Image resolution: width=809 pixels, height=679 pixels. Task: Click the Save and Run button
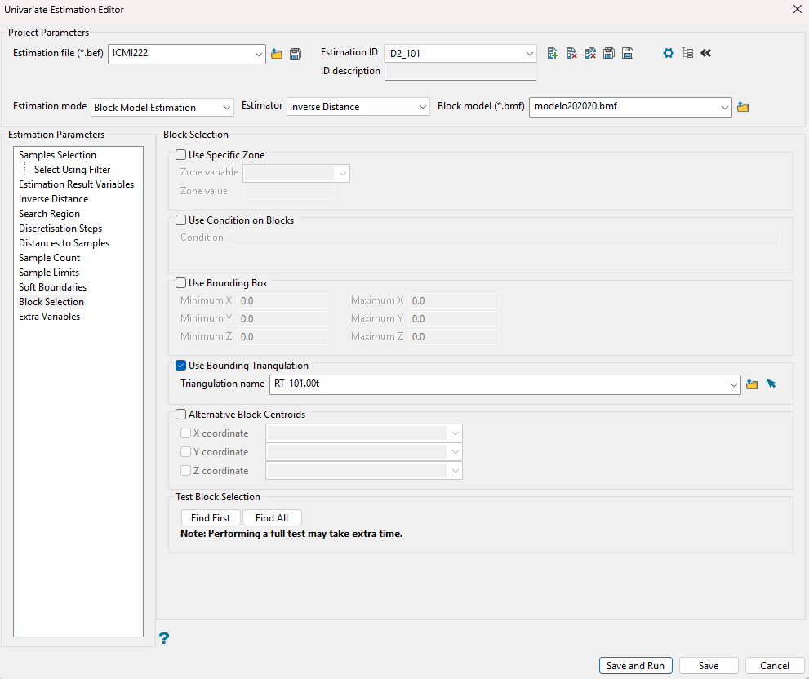(636, 666)
